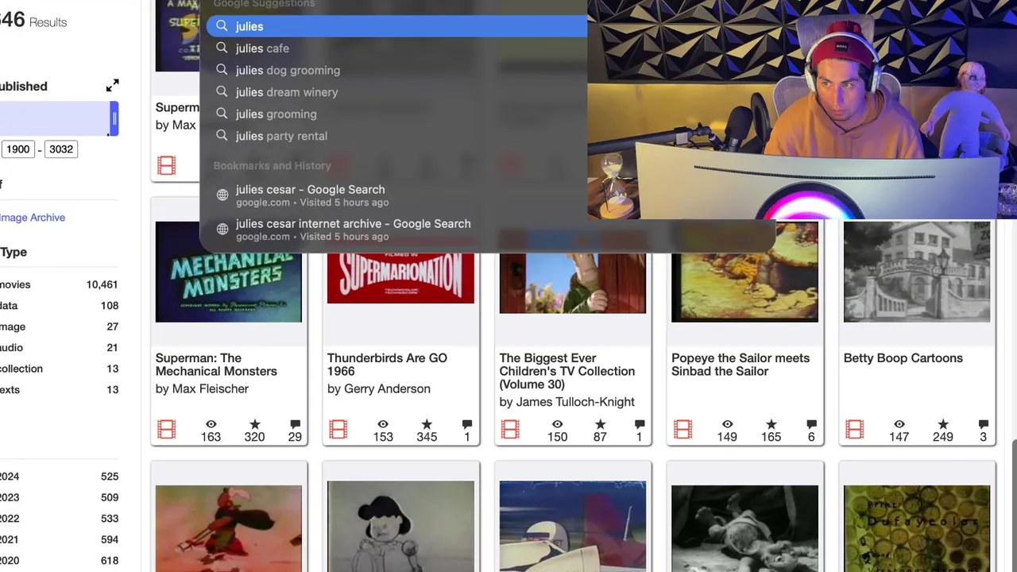Image resolution: width=1017 pixels, height=572 pixels.
Task: Click views eye icon on Superman Mechanical Monsters card
Action: tap(211, 424)
